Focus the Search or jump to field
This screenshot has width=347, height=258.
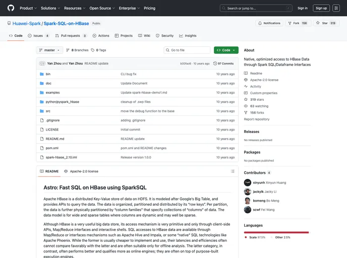(256, 8)
